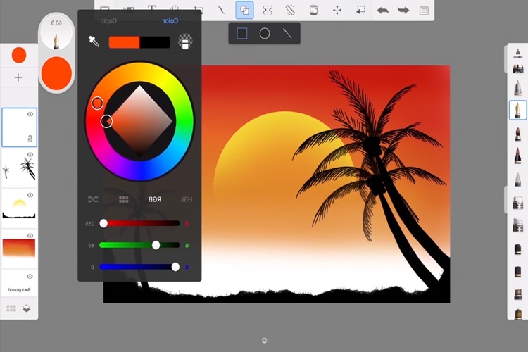Click the red channel slider handle
The width and height of the screenshot is (528, 352).
coord(103,223)
